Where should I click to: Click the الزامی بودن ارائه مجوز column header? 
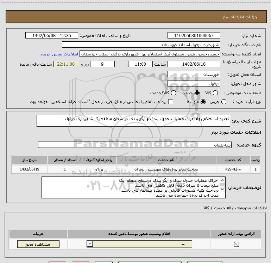(236, 234)
